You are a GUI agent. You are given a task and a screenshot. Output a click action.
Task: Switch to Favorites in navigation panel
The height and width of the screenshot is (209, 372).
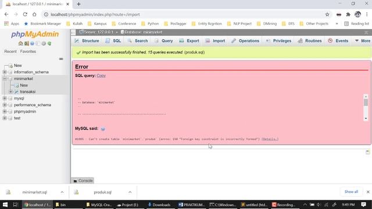click(x=28, y=52)
